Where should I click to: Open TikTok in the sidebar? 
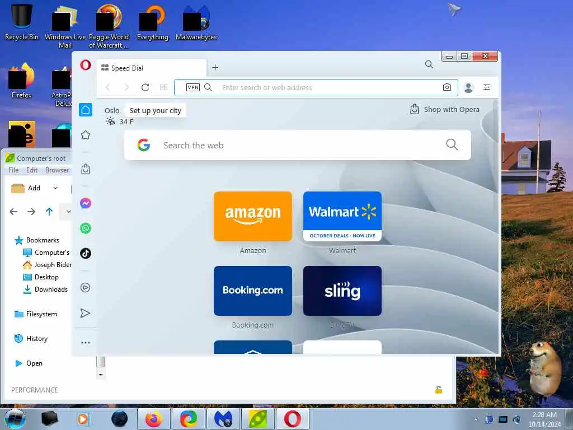86,254
